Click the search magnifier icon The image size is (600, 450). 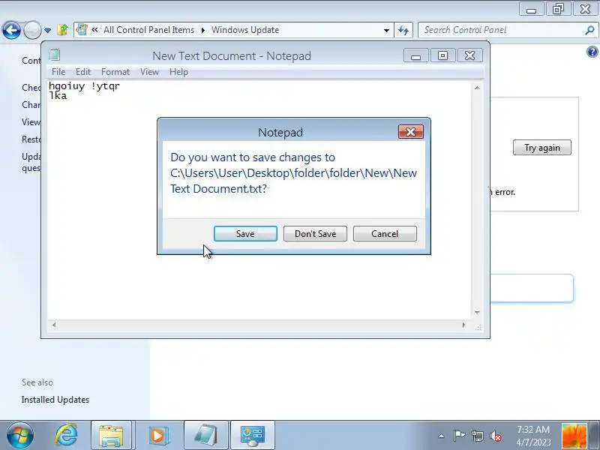(589, 30)
